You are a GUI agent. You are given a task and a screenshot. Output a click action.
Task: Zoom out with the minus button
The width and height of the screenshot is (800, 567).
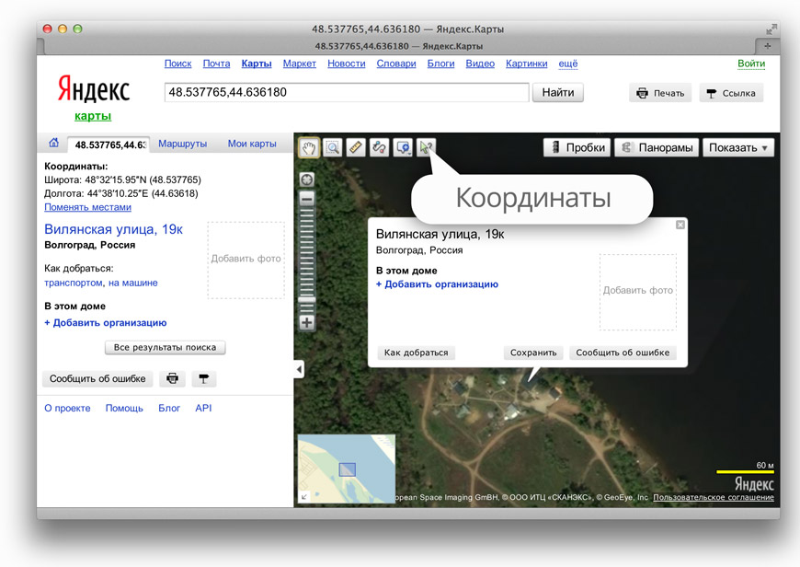tap(306, 198)
